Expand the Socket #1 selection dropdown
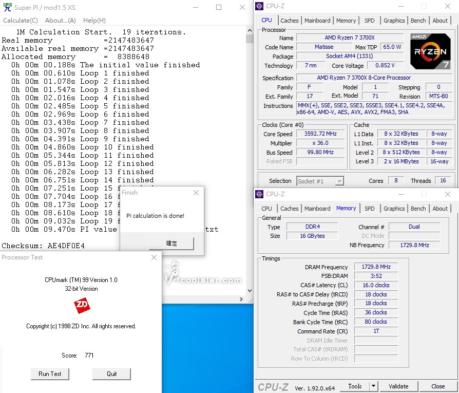The width and height of the screenshot is (459, 393). [339, 181]
